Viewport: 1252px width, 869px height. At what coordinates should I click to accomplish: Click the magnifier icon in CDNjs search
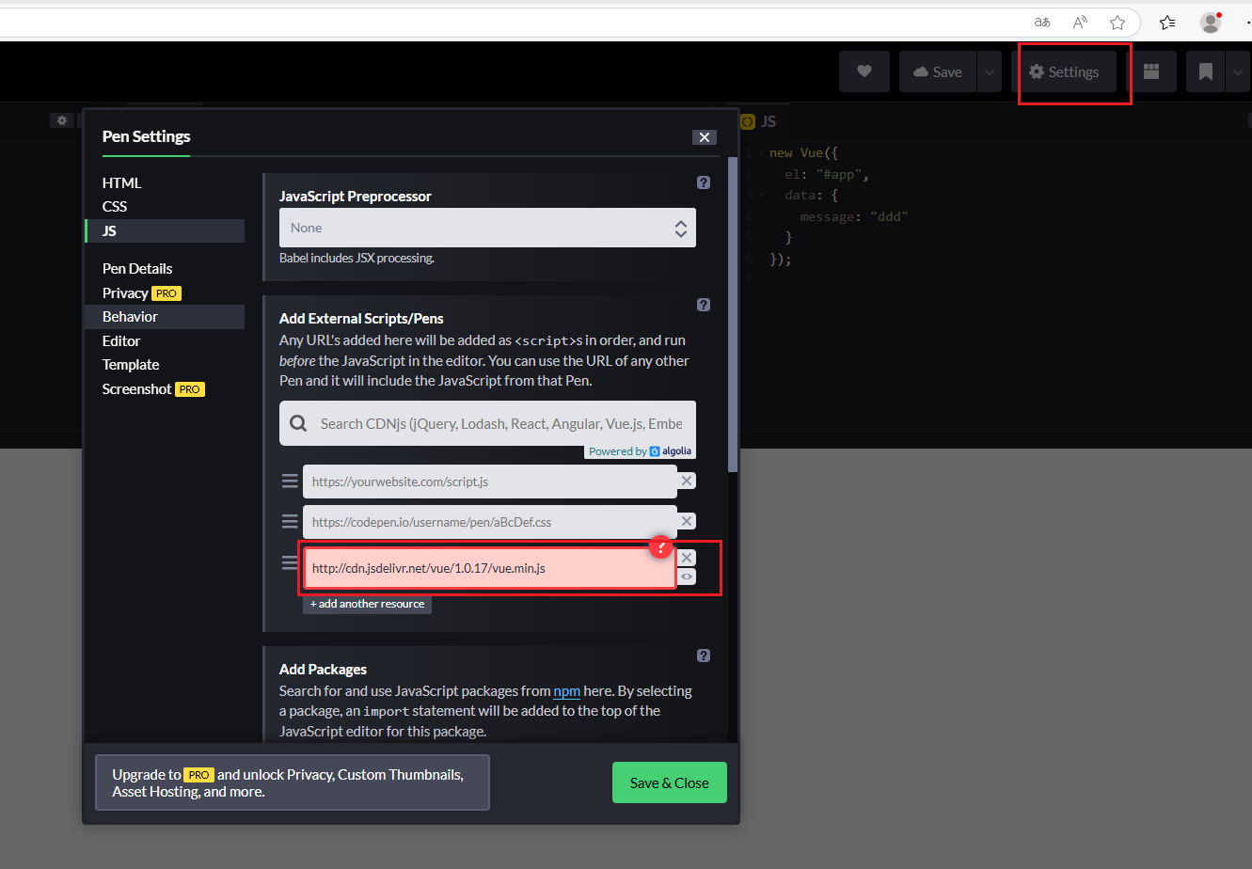click(298, 423)
